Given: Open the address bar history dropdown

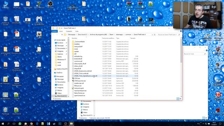Looking at the screenshot, I should coord(152,35).
